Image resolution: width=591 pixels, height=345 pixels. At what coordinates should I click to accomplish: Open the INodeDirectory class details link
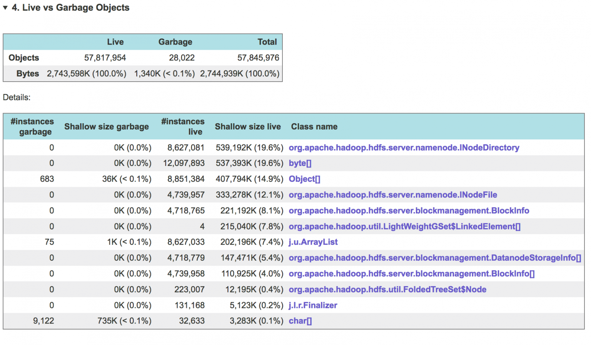tap(404, 147)
